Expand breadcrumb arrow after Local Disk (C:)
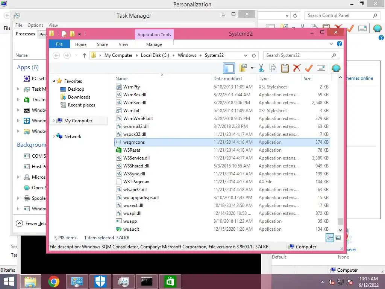 click(x=174, y=55)
